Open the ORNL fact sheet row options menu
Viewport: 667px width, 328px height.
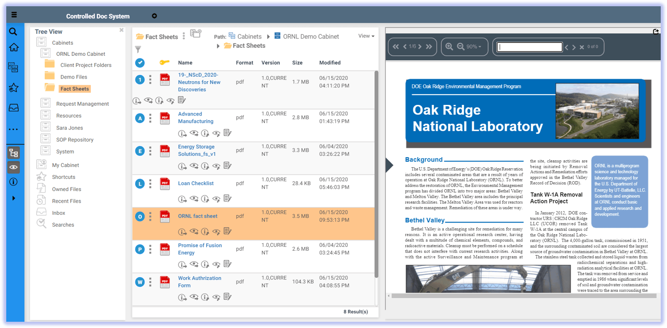[x=150, y=216]
